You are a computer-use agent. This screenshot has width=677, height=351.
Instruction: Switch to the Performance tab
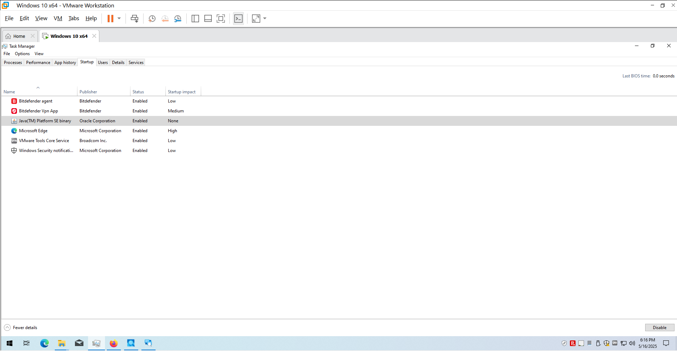click(38, 63)
